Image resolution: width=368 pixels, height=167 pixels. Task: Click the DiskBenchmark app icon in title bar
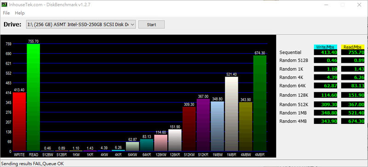coord(4,5)
